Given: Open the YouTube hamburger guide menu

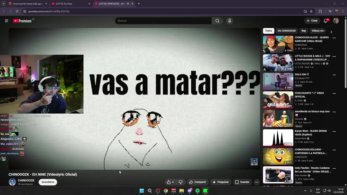Looking at the screenshot, I should [7, 21].
